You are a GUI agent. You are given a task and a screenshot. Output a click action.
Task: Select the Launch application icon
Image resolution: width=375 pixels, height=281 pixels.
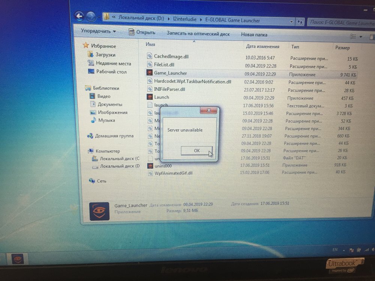coord(150,97)
